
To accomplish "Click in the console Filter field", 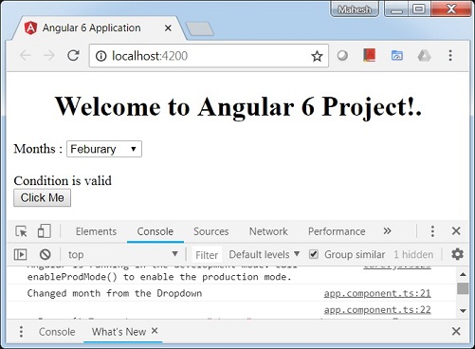I will pos(207,255).
